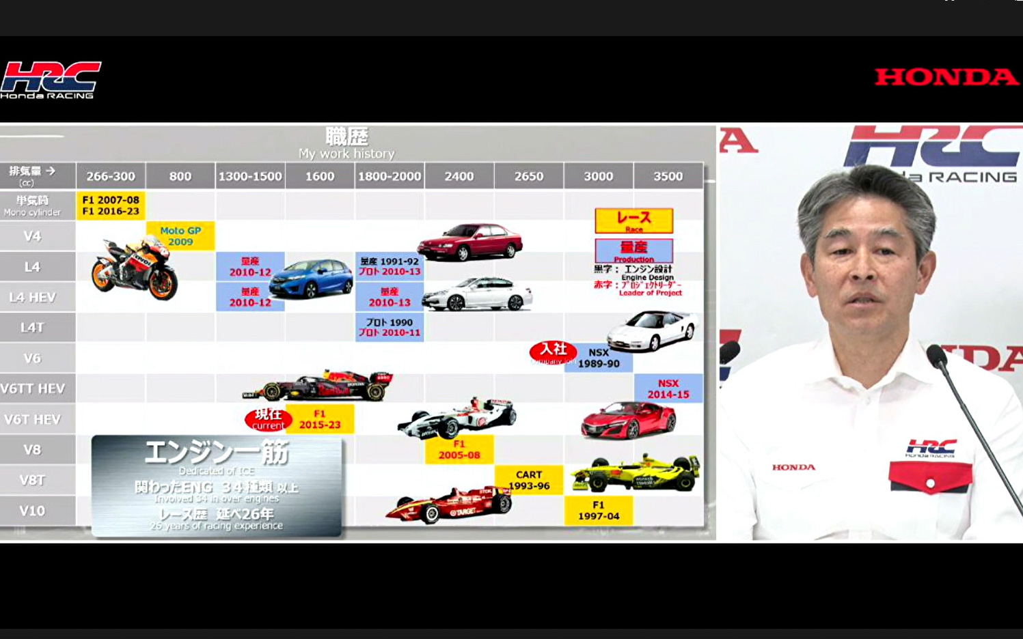
Task: Select the 1800-2000 displacement column header
Action: 390,176
